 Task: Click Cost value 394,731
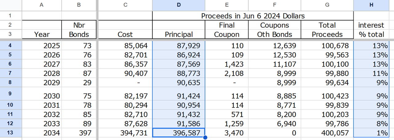[x=125, y=133]
